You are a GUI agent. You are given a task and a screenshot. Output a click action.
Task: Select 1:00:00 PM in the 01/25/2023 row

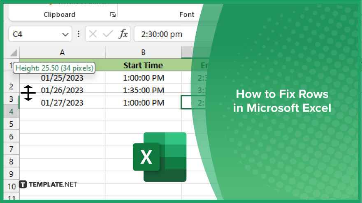[x=143, y=78]
